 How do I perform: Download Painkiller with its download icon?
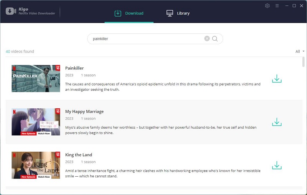point(277,79)
